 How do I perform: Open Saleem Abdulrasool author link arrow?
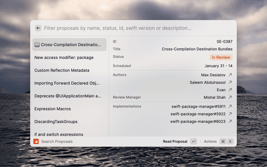point(230,82)
